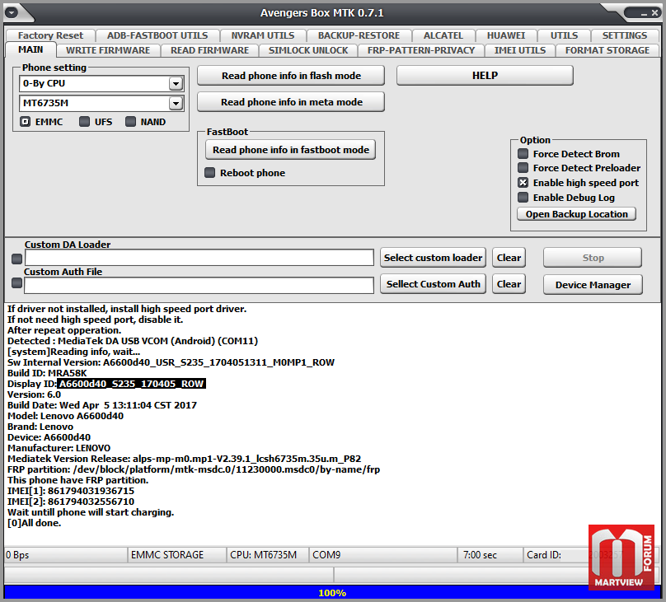Click the 100% progress bar

(332, 593)
